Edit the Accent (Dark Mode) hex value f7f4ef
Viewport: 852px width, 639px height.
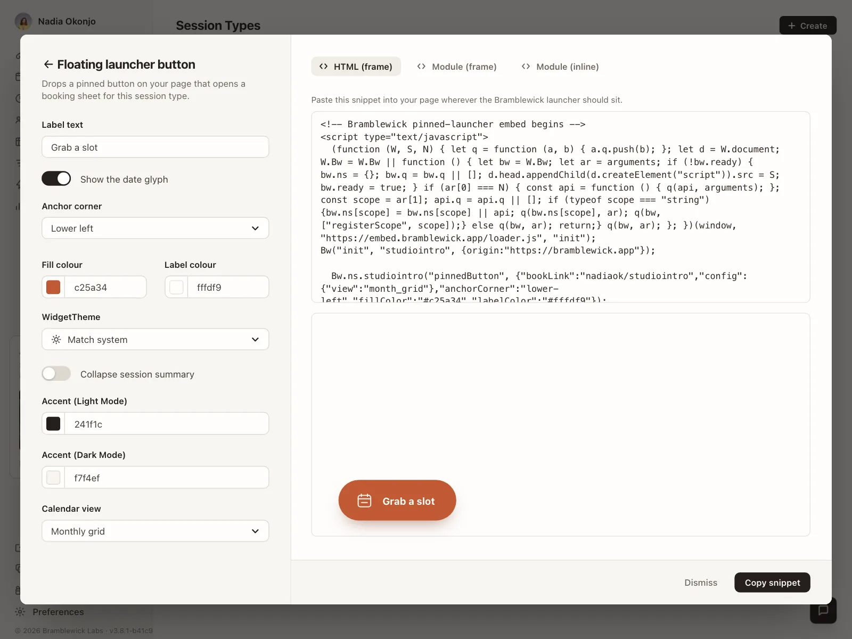(167, 478)
